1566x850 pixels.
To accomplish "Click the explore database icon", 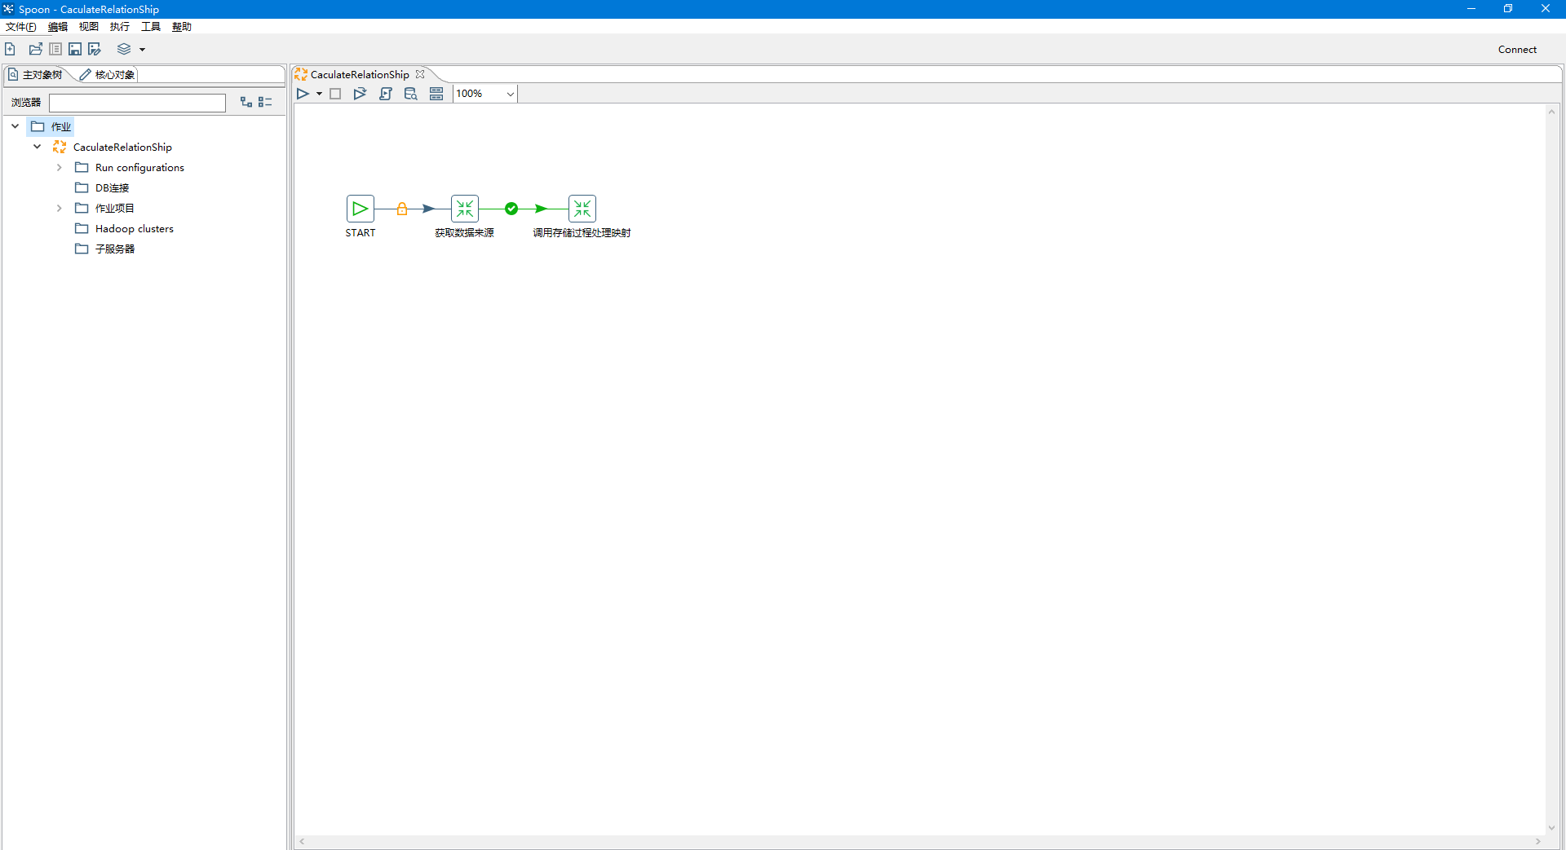I will [x=411, y=94].
